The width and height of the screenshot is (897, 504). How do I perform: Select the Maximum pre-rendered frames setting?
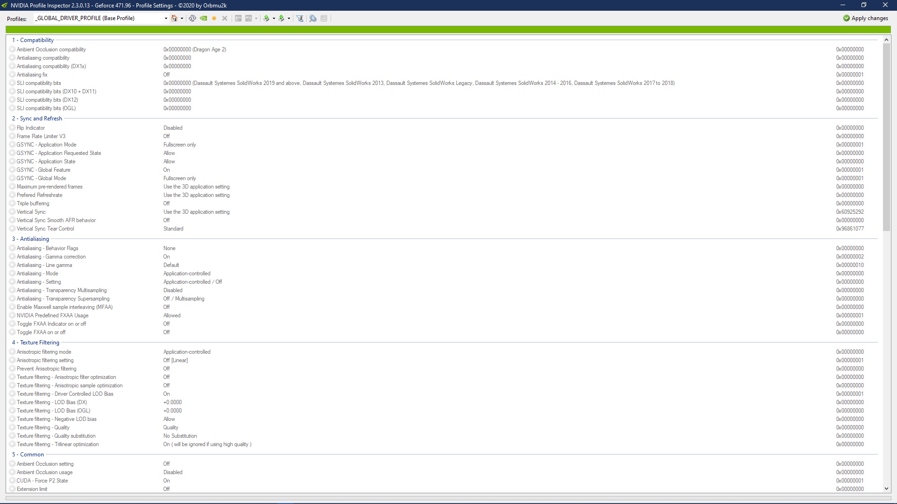coord(443,187)
